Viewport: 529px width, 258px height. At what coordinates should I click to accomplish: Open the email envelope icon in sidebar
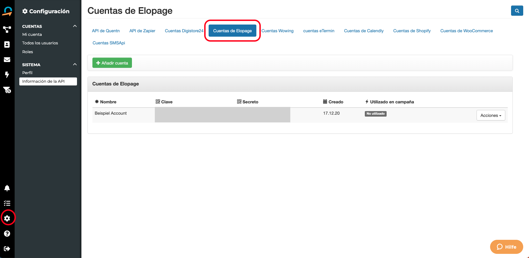point(7,60)
